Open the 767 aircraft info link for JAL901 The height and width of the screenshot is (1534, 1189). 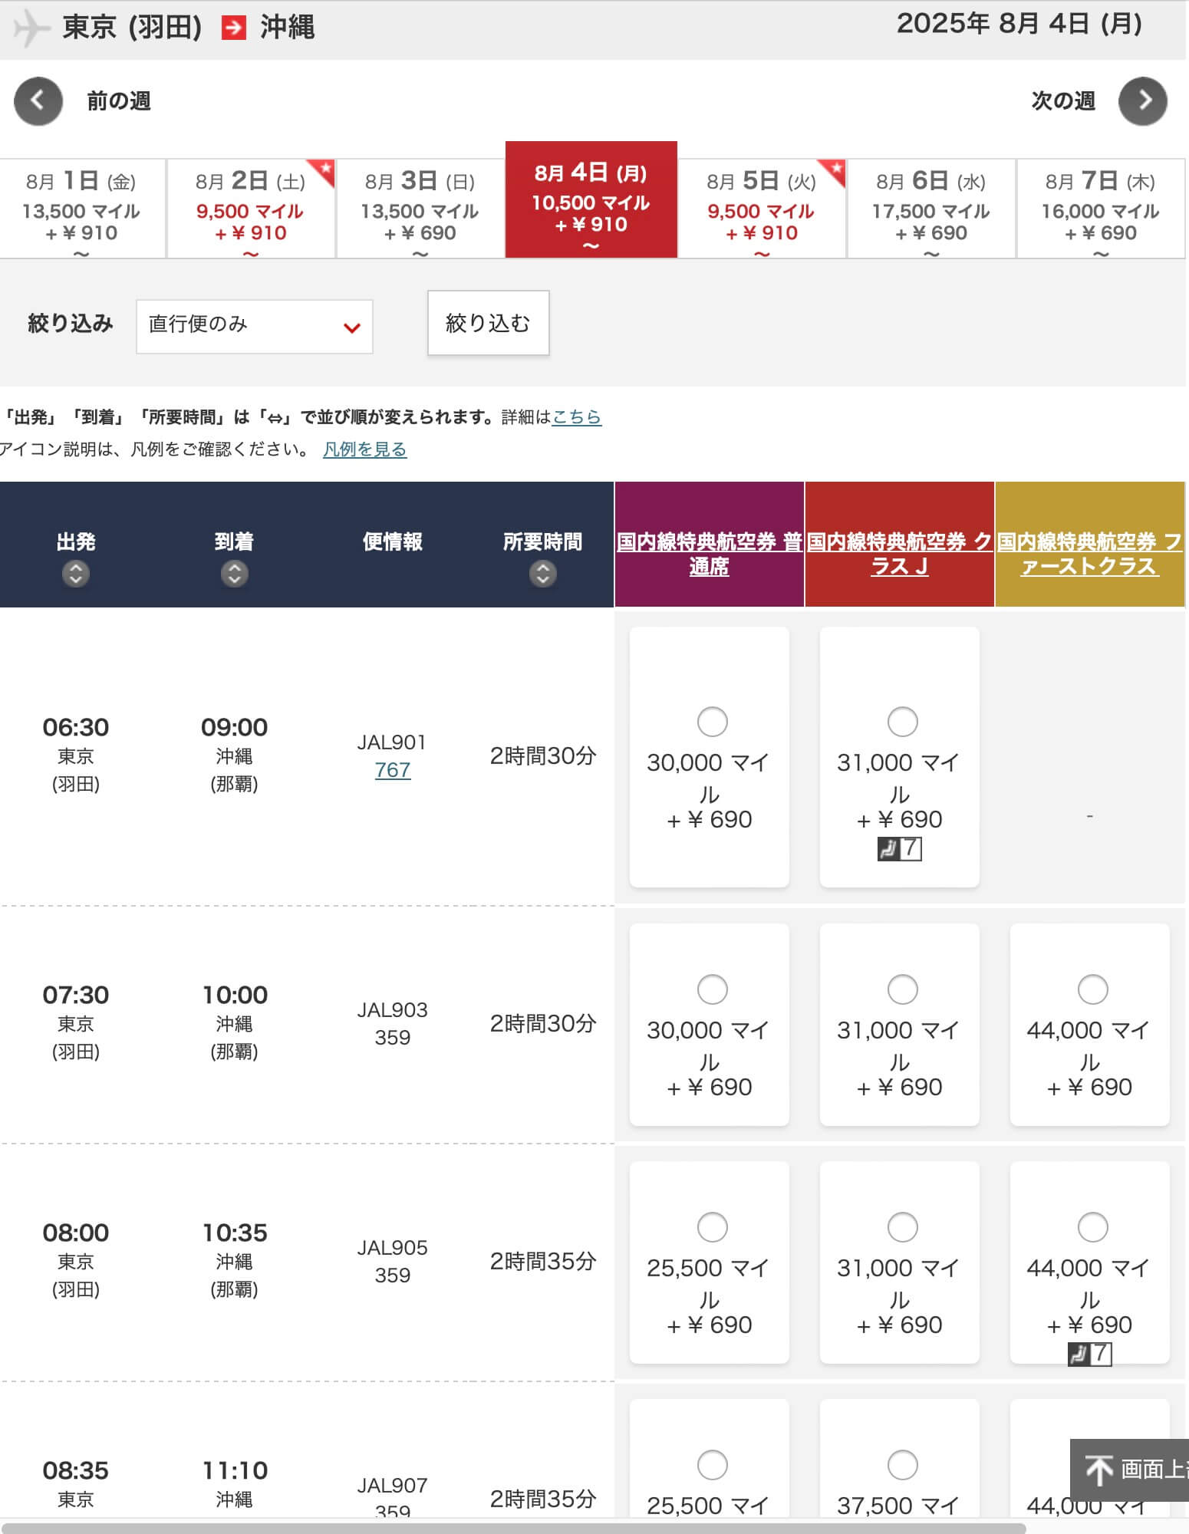[393, 769]
